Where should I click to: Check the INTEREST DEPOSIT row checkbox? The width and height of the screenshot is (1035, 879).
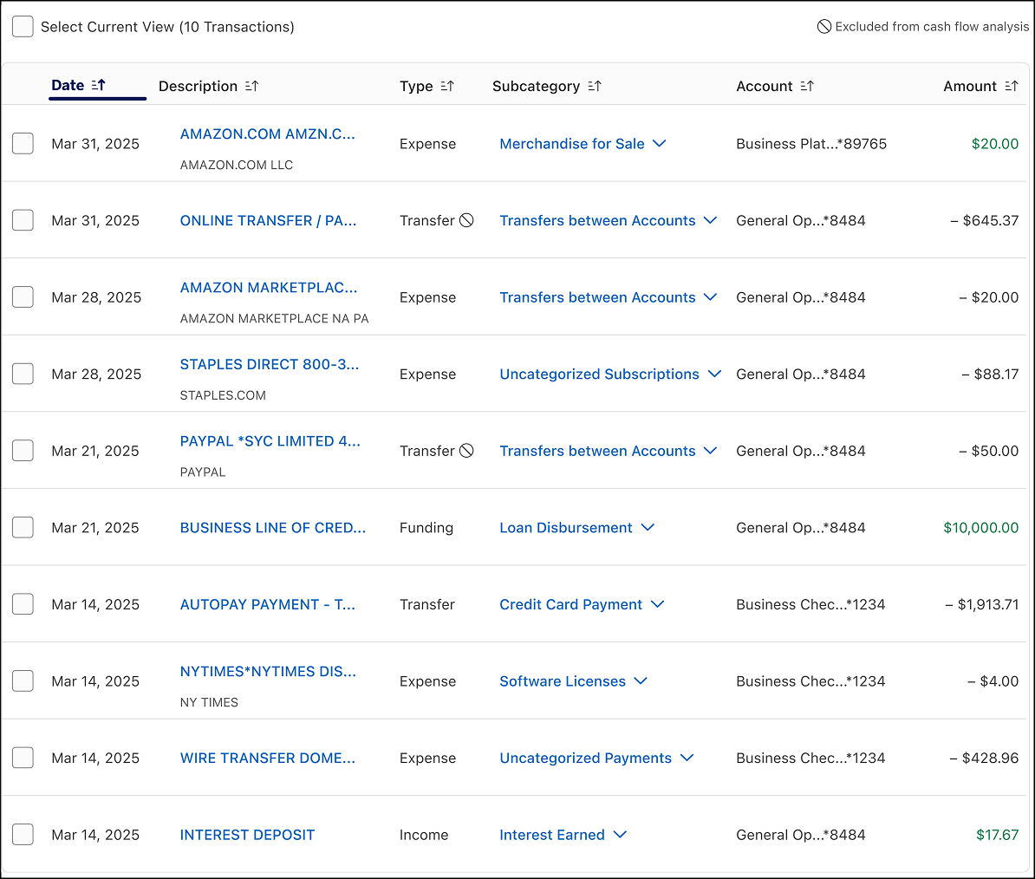23,834
